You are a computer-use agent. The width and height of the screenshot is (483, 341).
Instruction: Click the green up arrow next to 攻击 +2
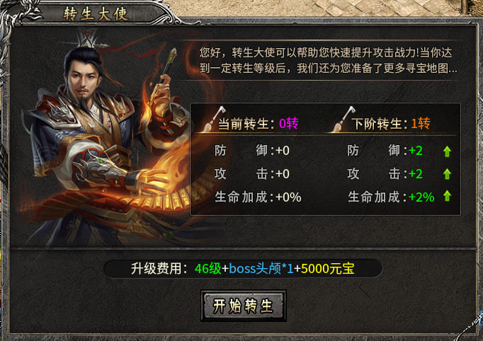[447, 174]
